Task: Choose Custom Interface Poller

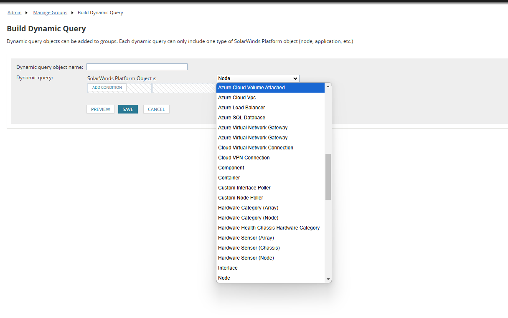Action: [x=270, y=188]
